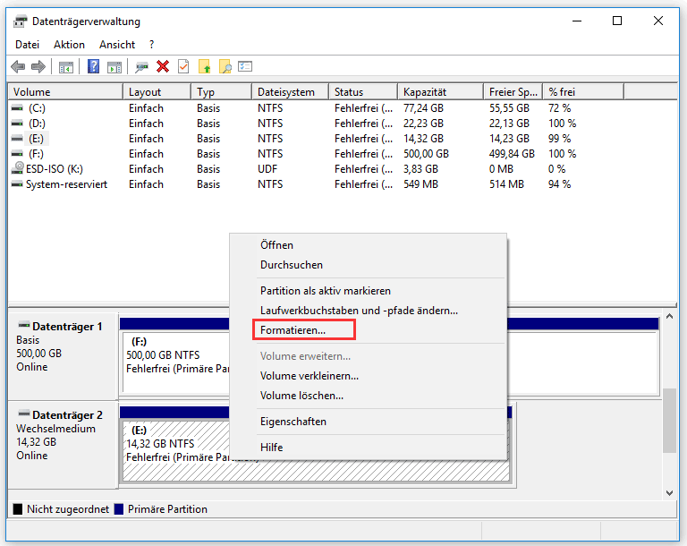Click the blue Primäre Partition legend swatch
The image size is (687, 546).
click(x=118, y=509)
